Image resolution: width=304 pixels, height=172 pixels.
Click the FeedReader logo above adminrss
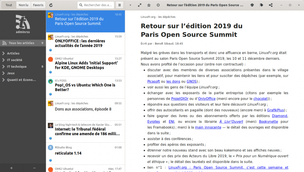[23, 22]
